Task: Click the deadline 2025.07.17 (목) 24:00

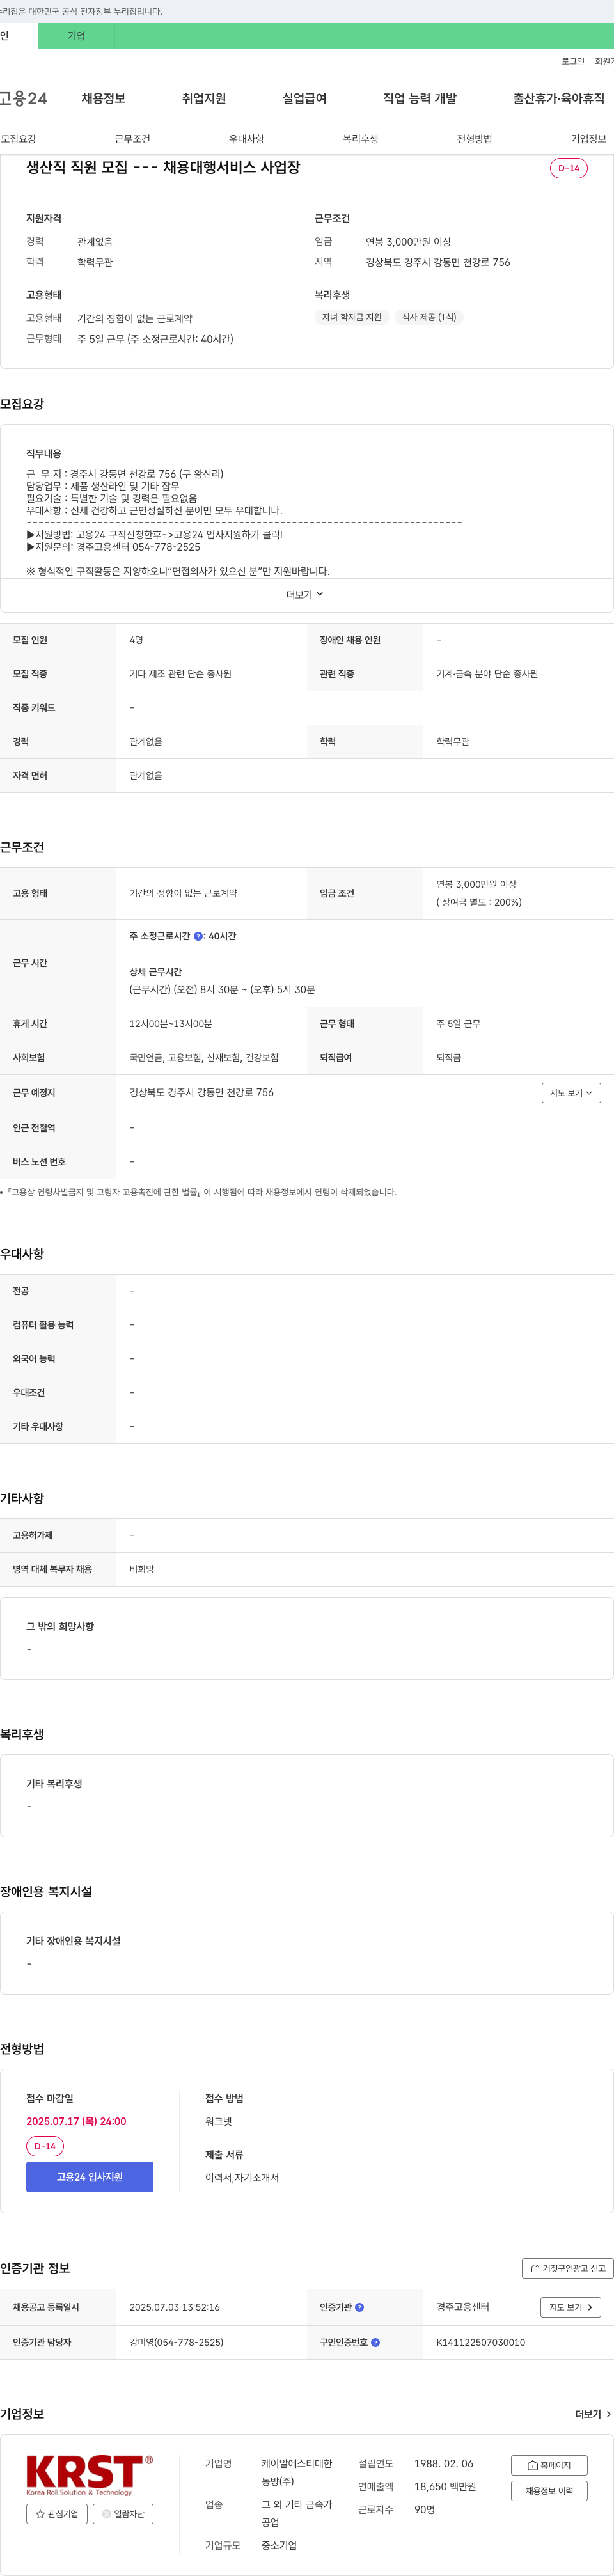Action: 76,2121
